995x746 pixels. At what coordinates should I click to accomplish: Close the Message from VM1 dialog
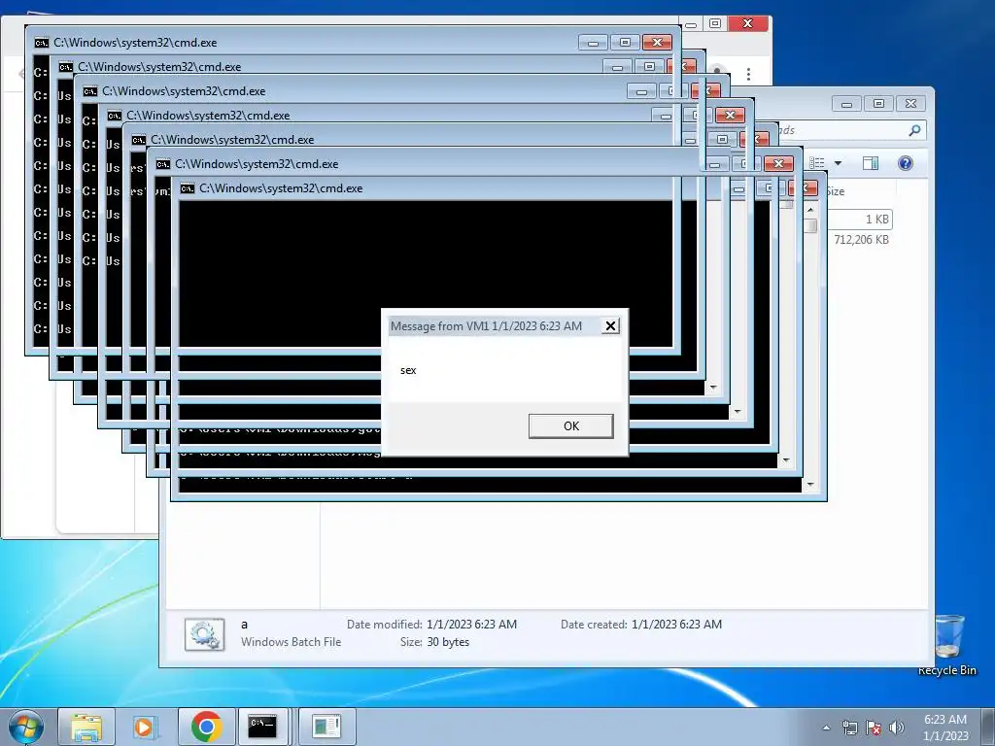pos(610,326)
